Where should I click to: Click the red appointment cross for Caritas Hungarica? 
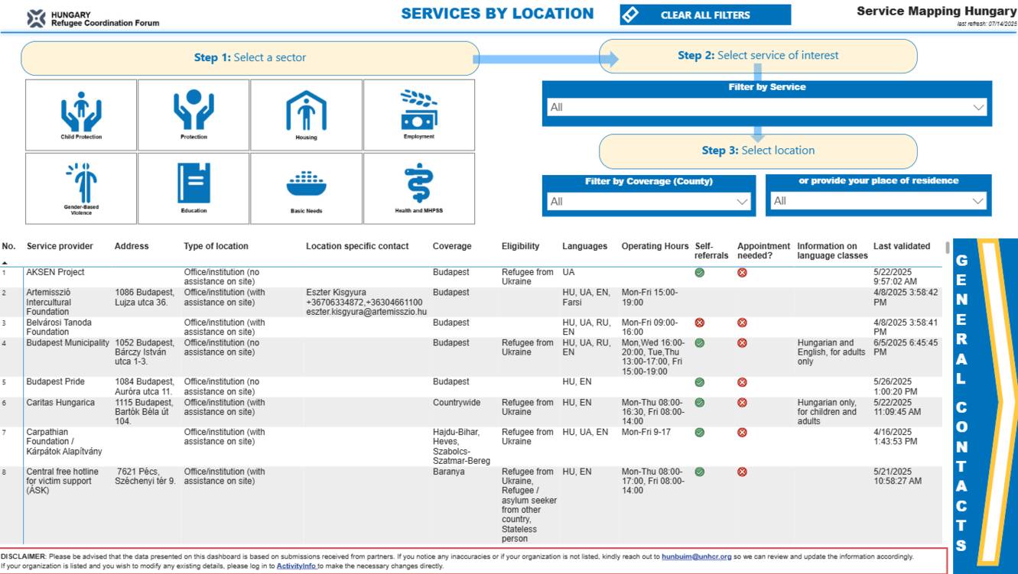click(742, 402)
